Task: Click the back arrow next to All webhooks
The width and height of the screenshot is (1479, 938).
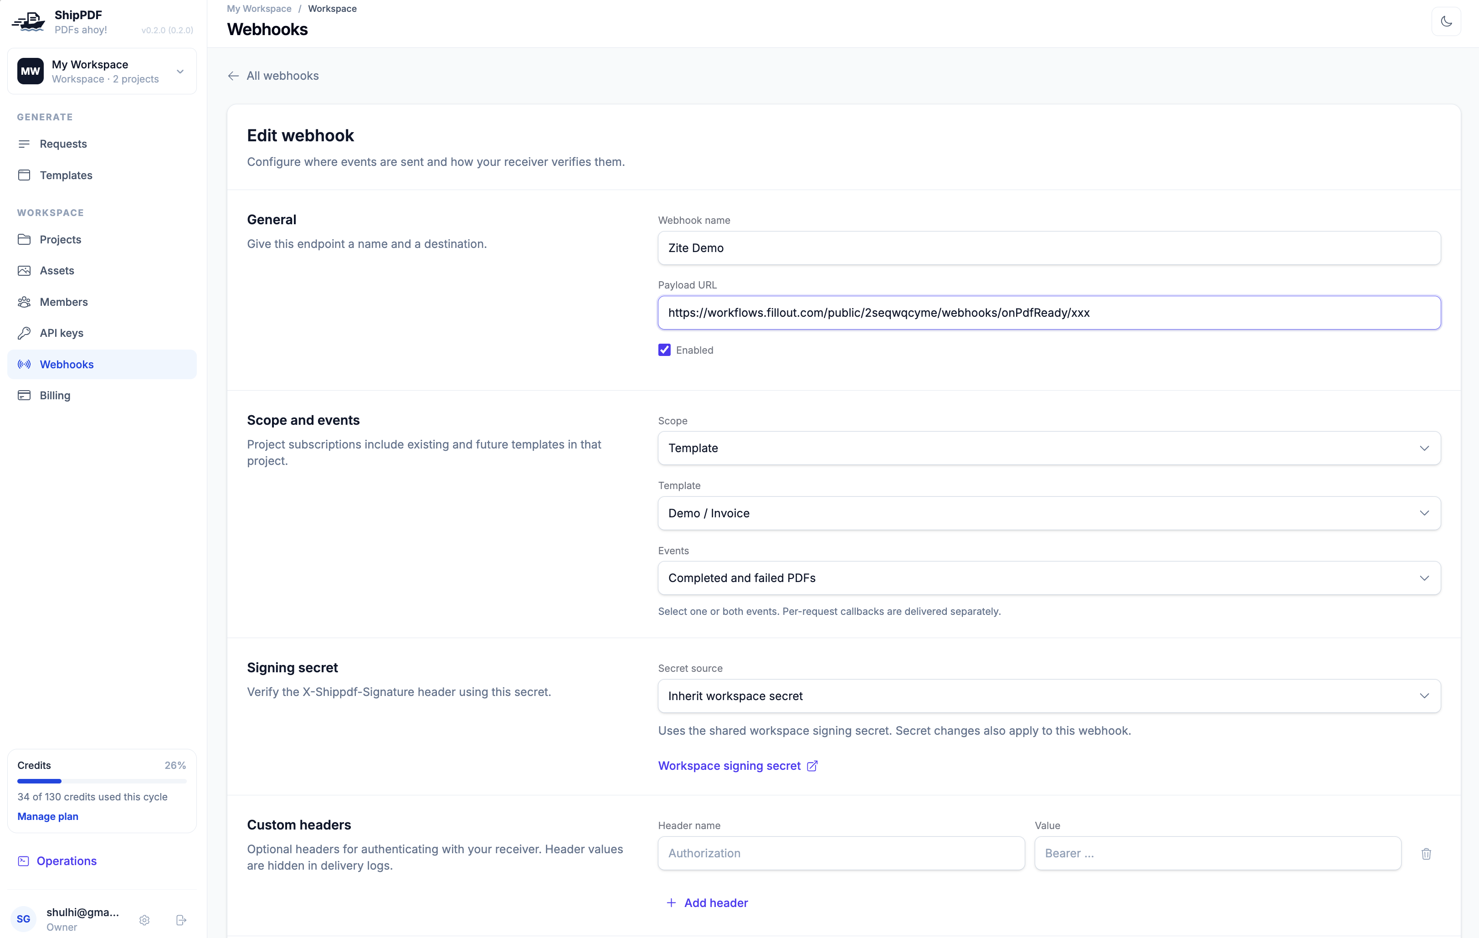Action: (233, 76)
